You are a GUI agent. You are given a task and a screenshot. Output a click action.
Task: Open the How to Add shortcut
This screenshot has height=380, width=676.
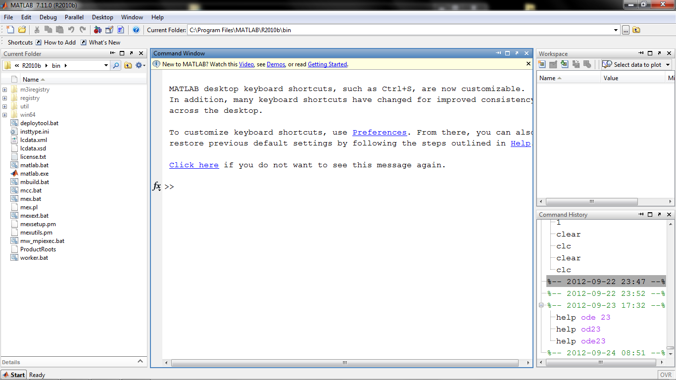(55, 43)
